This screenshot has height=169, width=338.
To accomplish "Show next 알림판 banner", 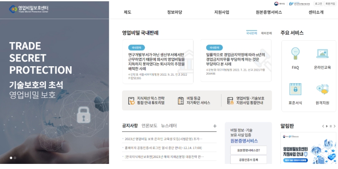I will click(x=335, y=127).
